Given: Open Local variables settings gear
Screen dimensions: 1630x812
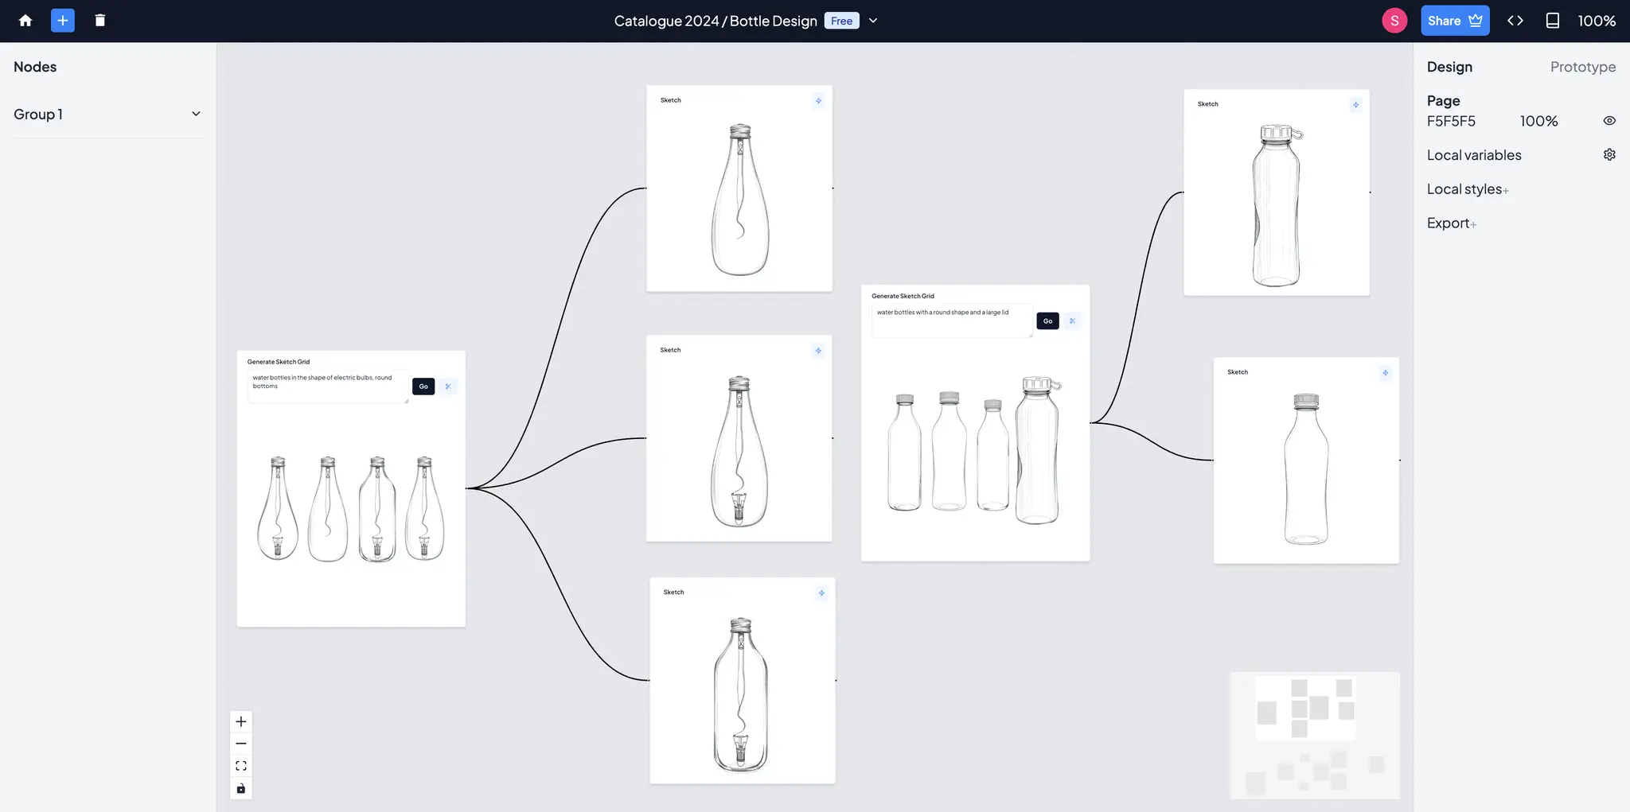Looking at the screenshot, I should (x=1609, y=154).
